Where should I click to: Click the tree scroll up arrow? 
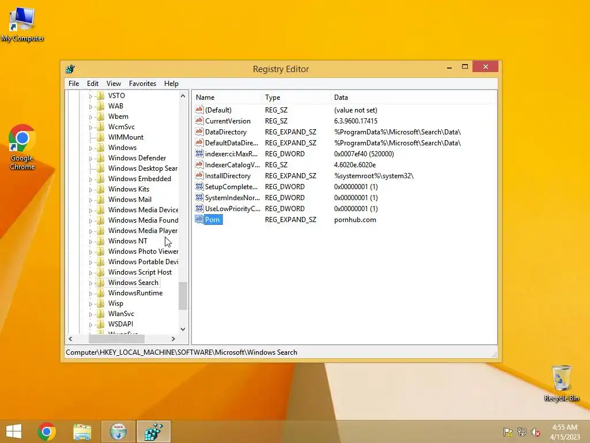coord(183,96)
